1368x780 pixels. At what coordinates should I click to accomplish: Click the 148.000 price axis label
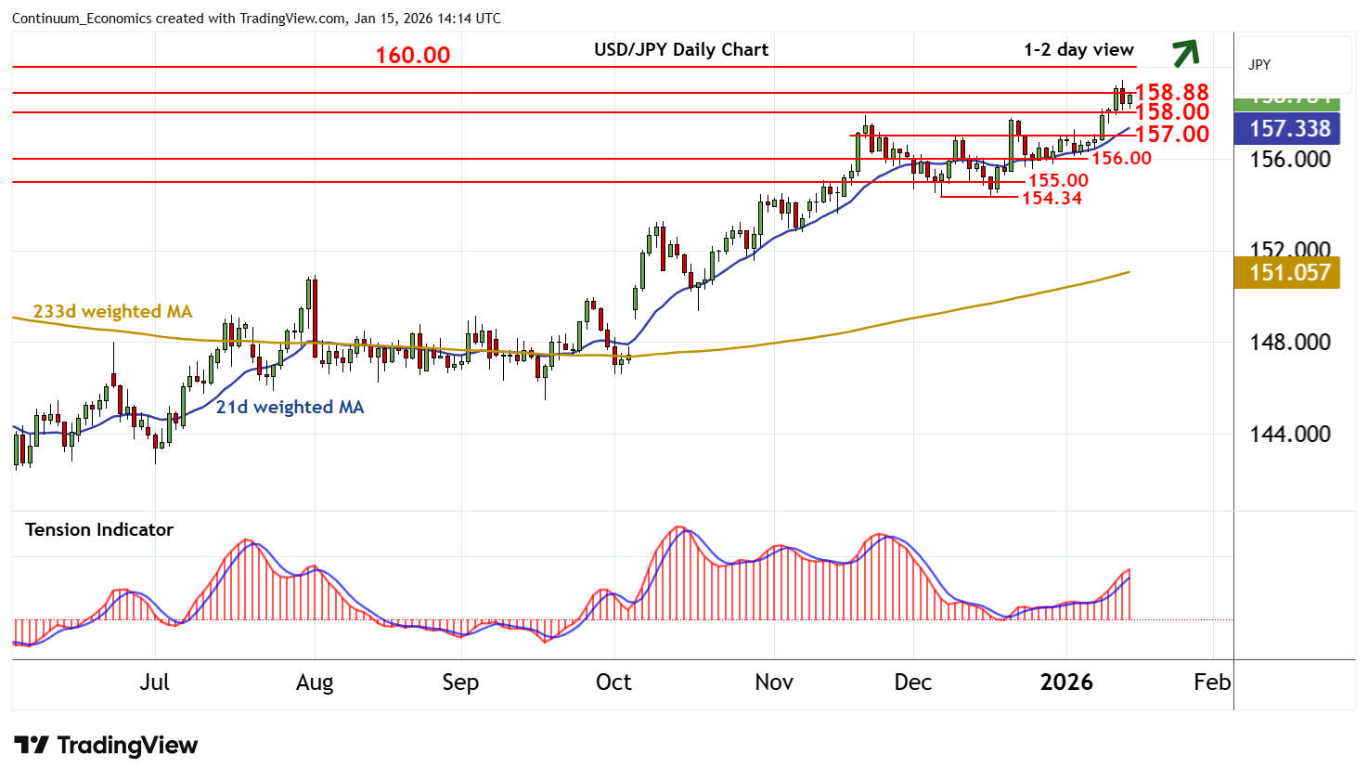[x=1289, y=343]
